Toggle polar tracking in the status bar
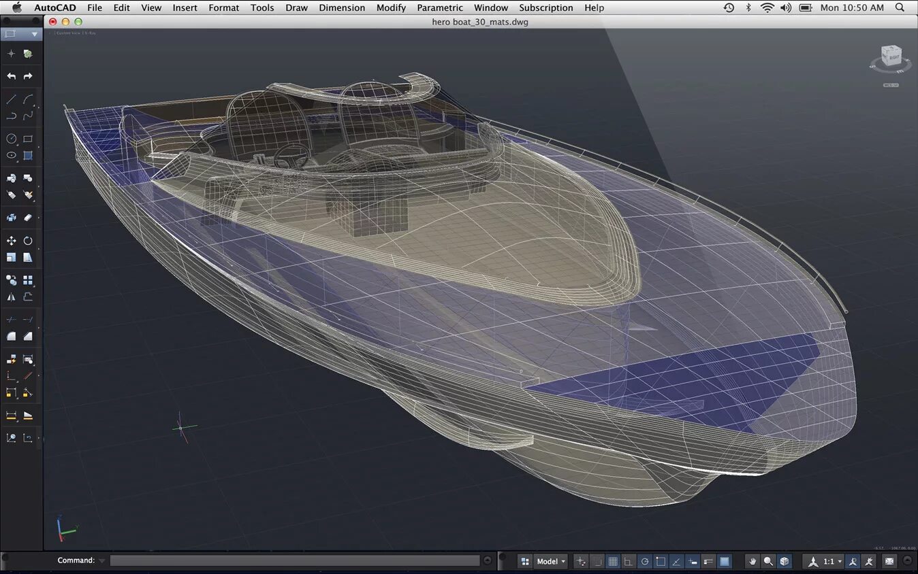Viewport: 918px width, 574px height. pos(645,561)
